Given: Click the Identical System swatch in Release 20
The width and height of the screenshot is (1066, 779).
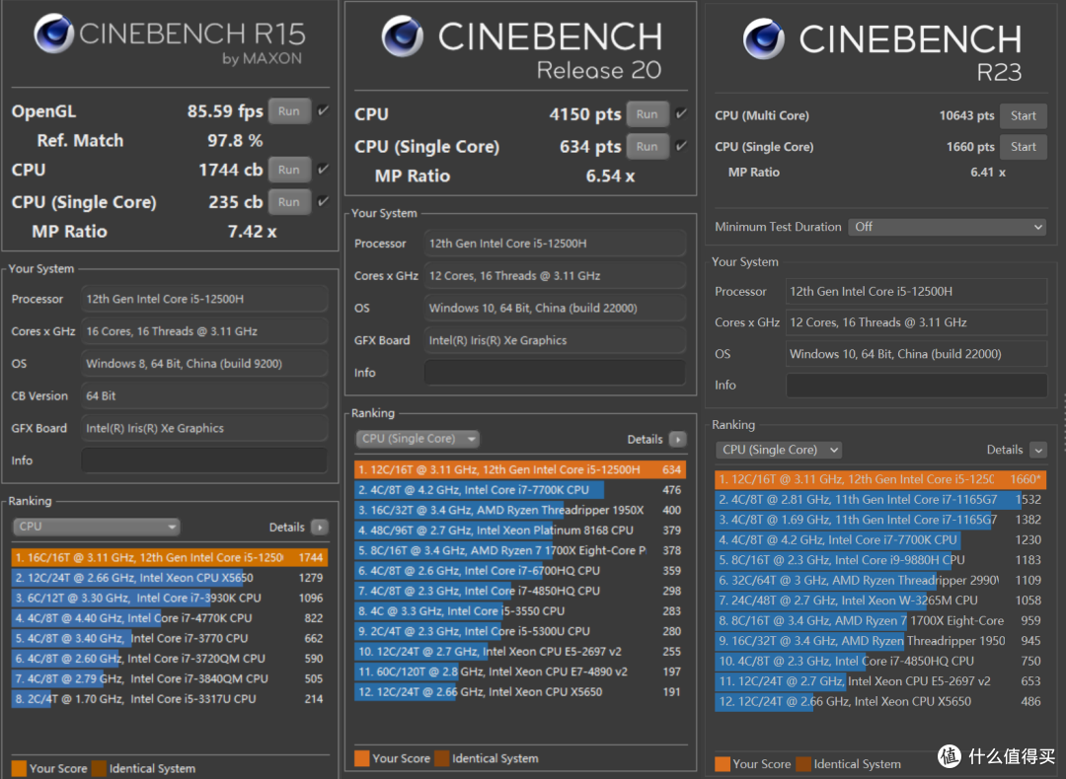Looking at the screenshot, I should [442, 758].
